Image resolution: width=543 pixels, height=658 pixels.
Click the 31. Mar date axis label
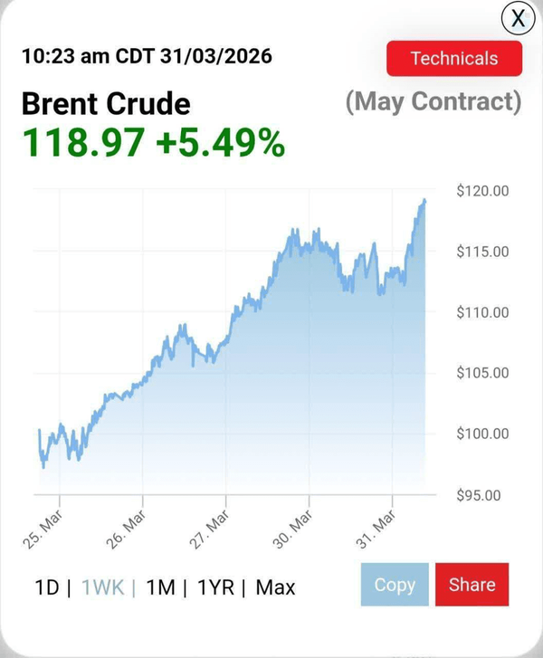coord(376,529)
